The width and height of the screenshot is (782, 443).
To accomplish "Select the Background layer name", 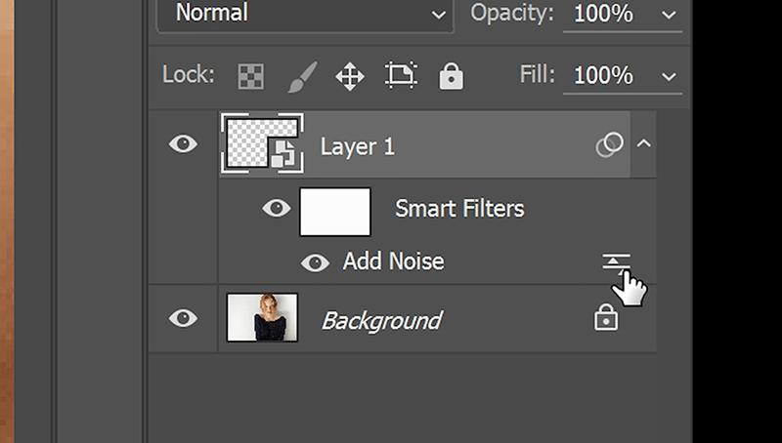I will tap(382, 319).
